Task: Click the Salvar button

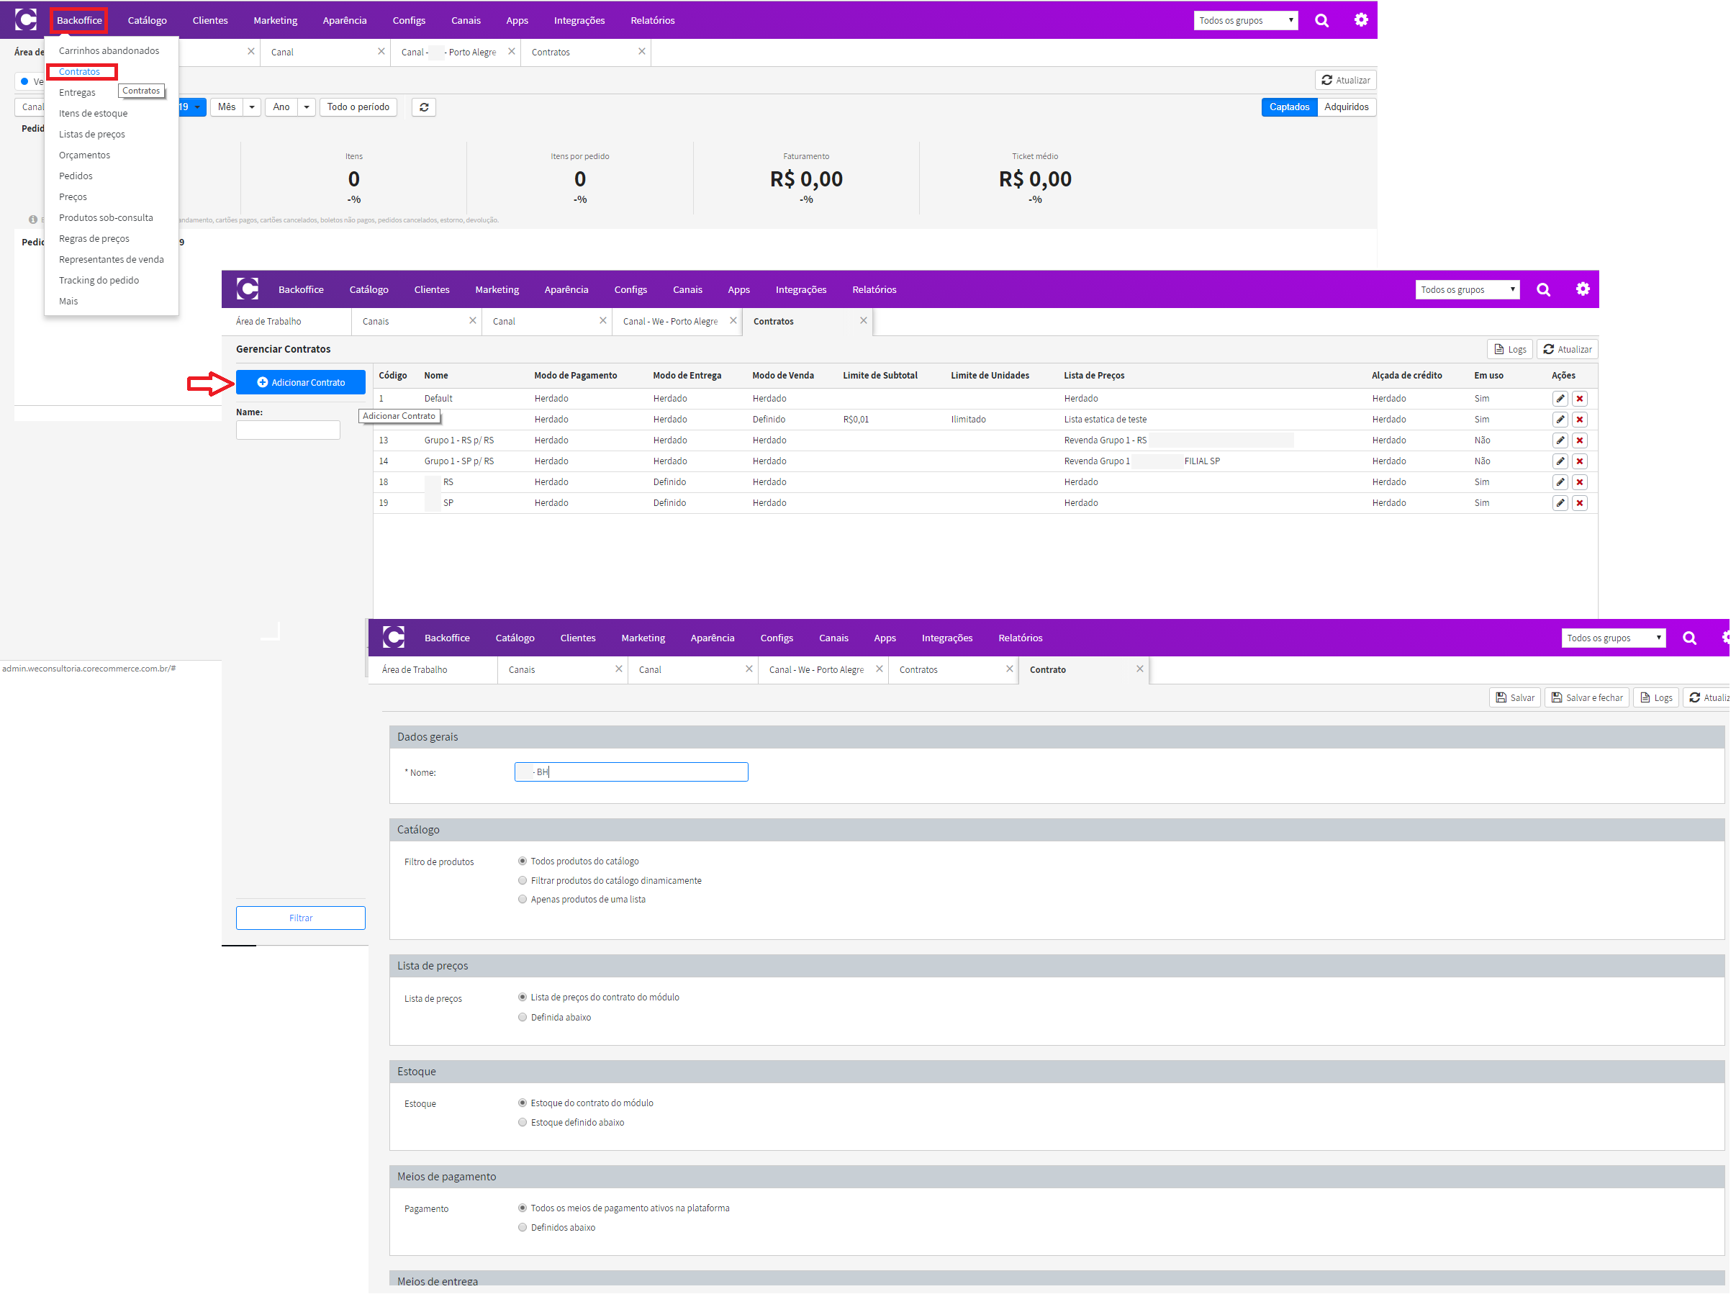Action: [1515, 698]
